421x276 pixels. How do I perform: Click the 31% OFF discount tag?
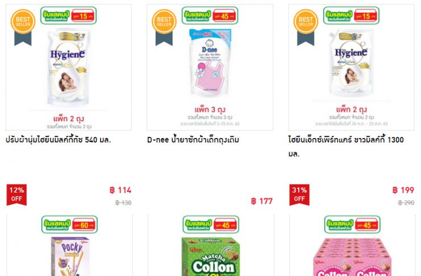point(299,195)
